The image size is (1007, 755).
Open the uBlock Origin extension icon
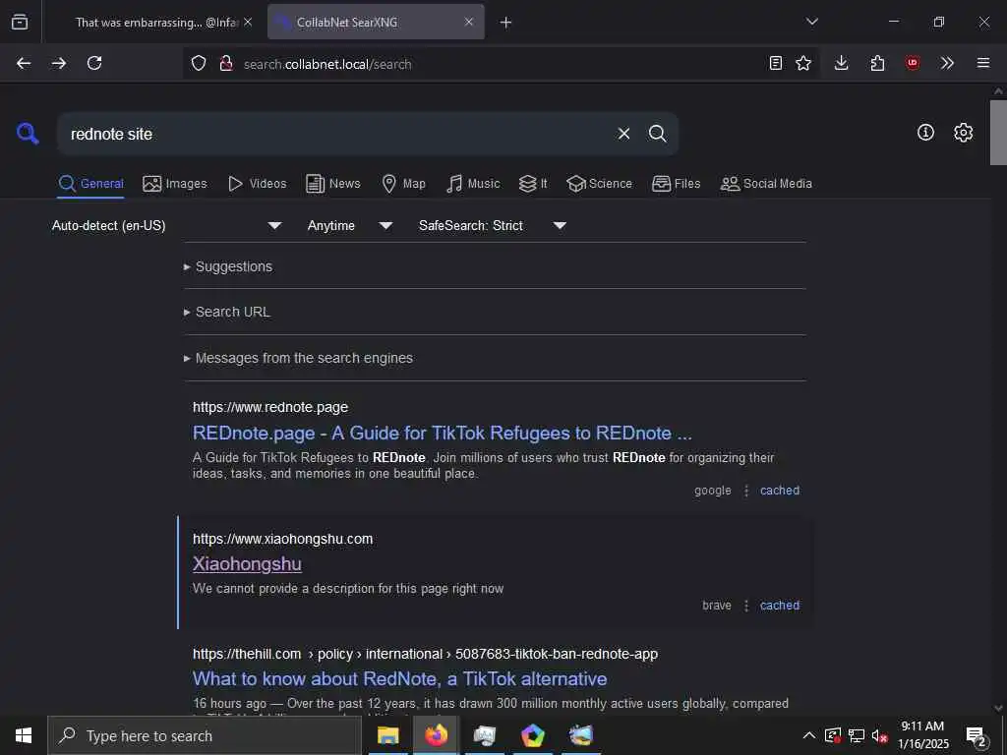pos(913,63)
